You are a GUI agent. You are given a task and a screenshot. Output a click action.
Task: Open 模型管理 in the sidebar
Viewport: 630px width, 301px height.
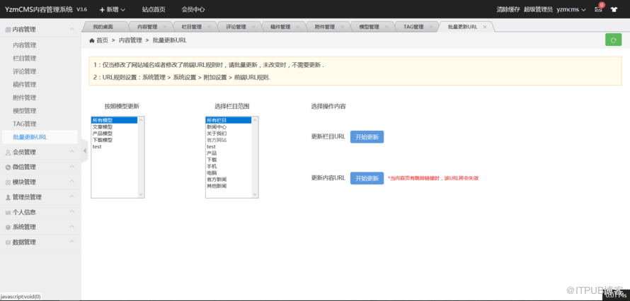[x=25, y=111]
